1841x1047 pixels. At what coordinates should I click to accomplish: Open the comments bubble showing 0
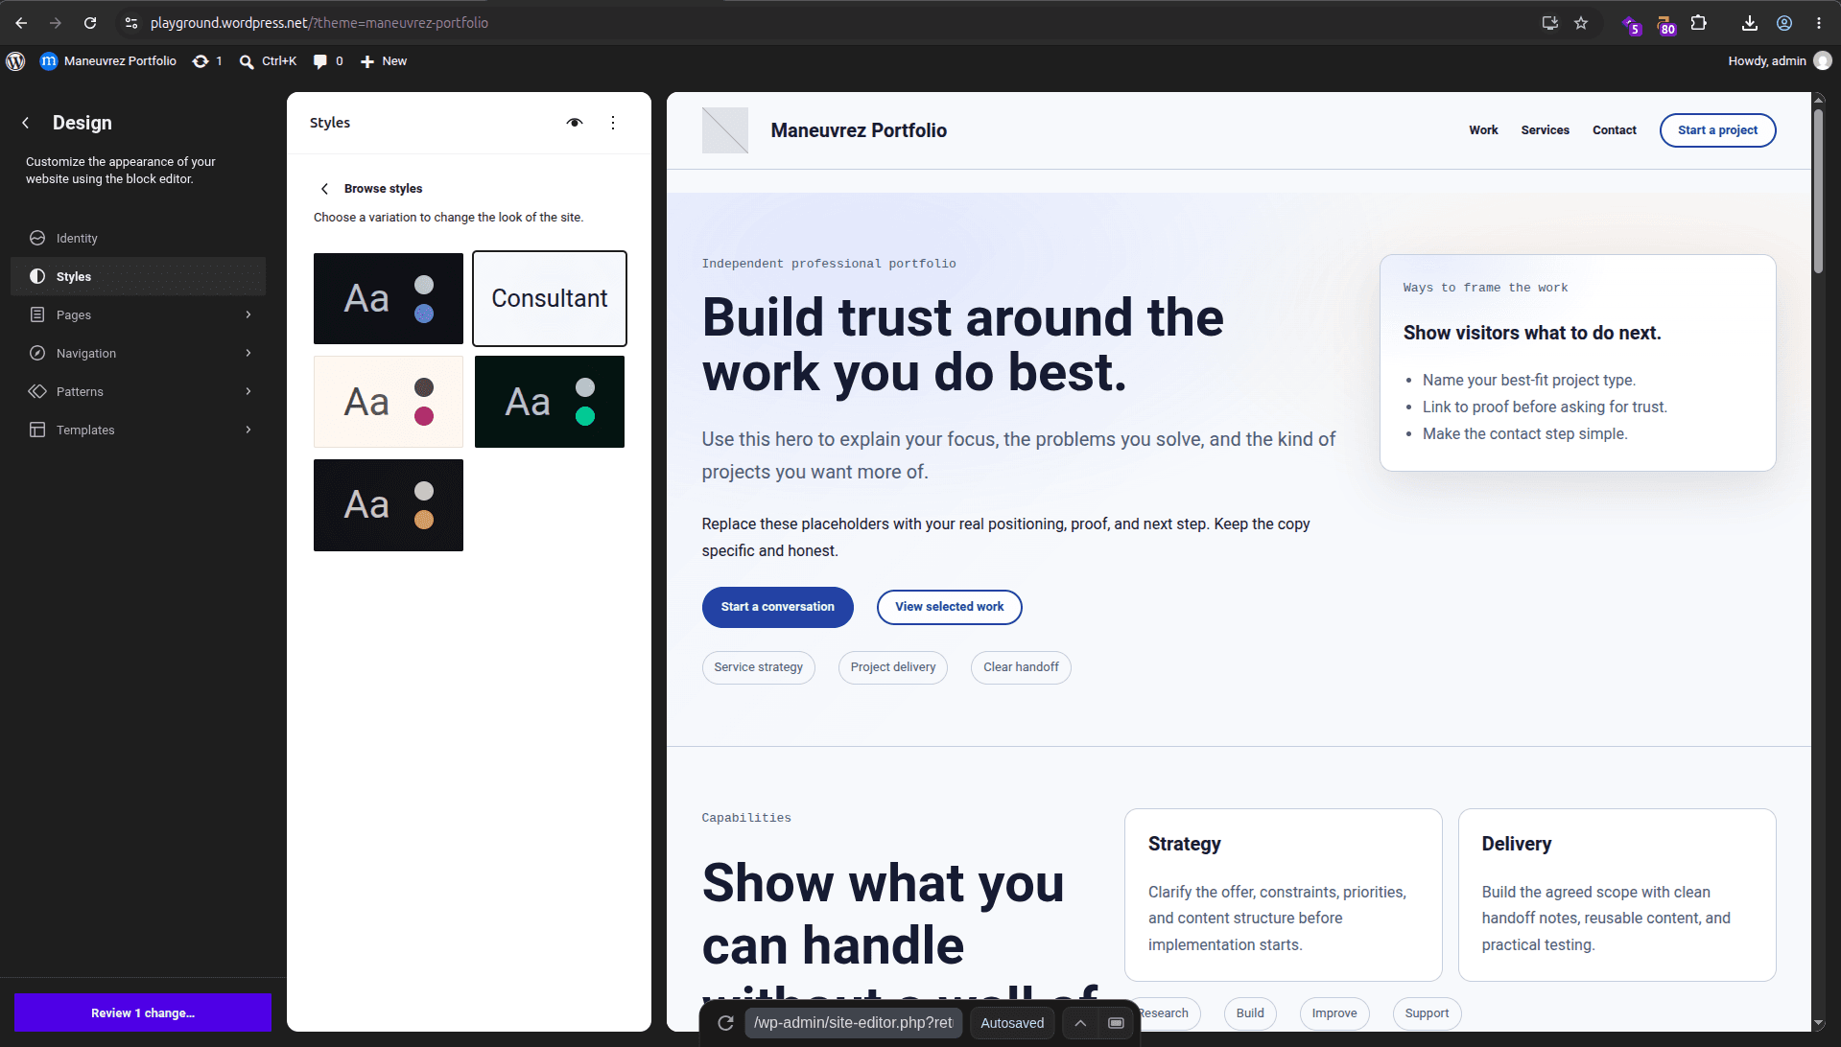[328, 61]
